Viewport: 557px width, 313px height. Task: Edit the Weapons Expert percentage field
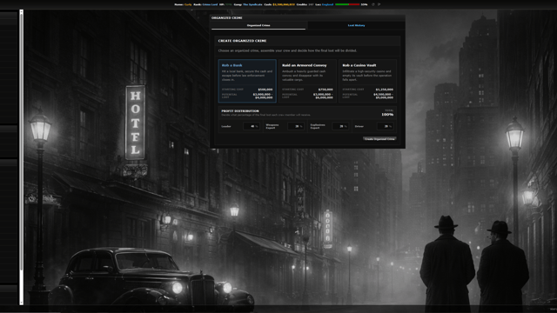click(296, 126)
